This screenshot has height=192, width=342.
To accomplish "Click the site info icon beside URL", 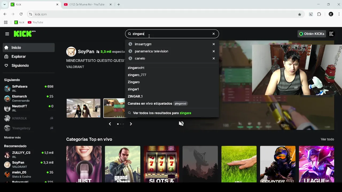I will [30, 14].
